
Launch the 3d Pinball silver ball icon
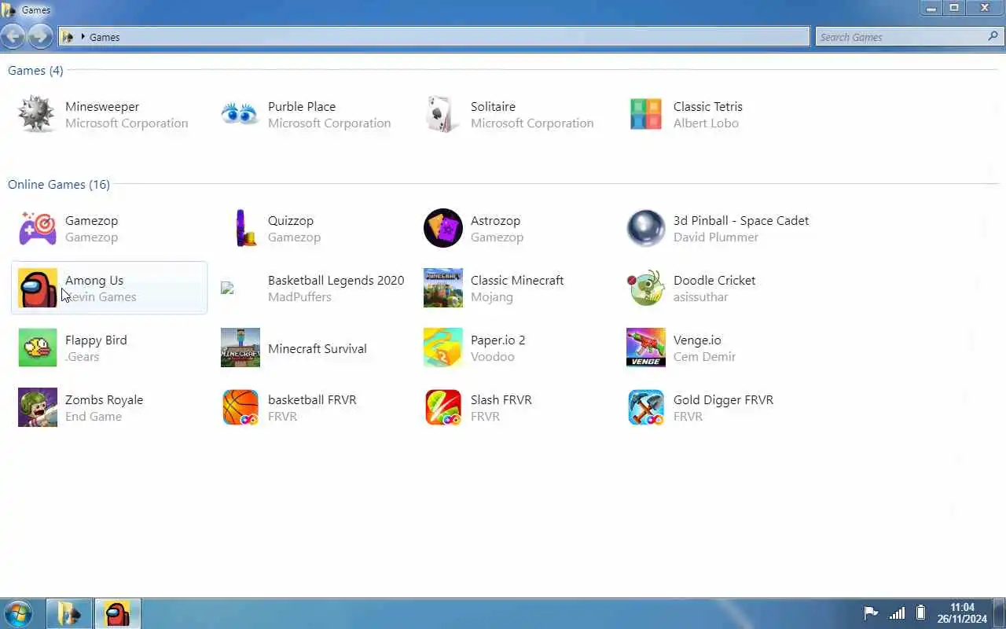tap(646, 228)
